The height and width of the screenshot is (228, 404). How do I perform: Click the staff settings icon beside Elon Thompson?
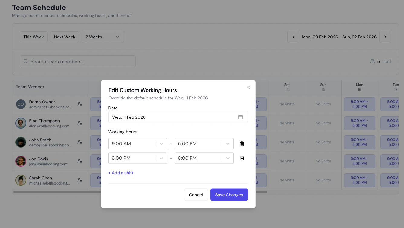coord(79,123)
